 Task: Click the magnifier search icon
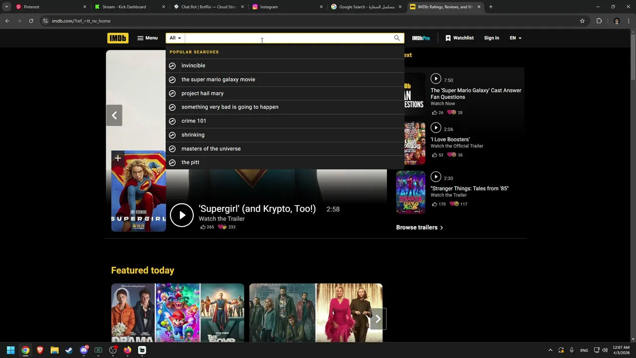click(x=397, y=38)
